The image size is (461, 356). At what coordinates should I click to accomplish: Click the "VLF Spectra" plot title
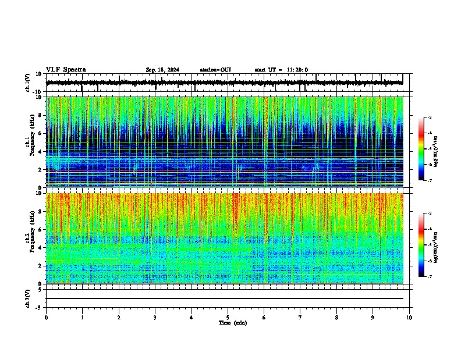(66, 70)
